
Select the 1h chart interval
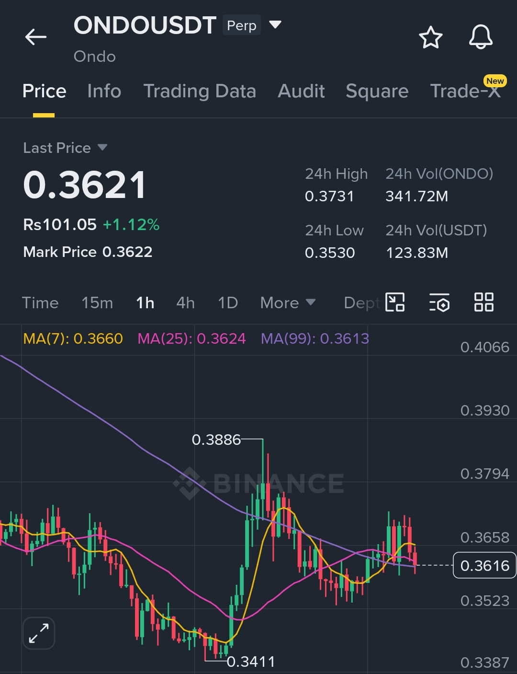pyautogui.click(x=145, y=303)
